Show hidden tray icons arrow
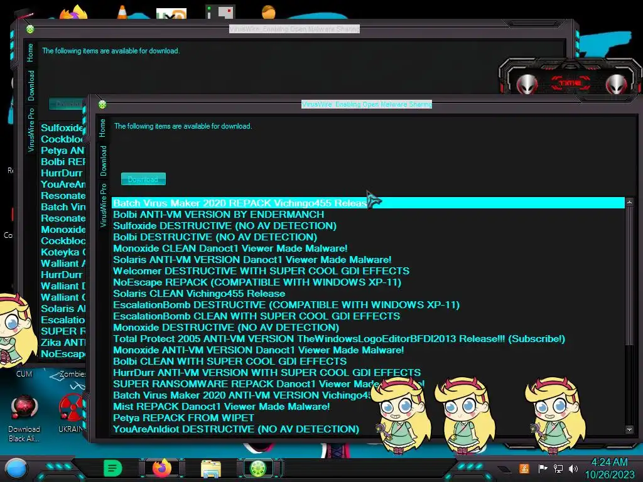 point(504,469)
